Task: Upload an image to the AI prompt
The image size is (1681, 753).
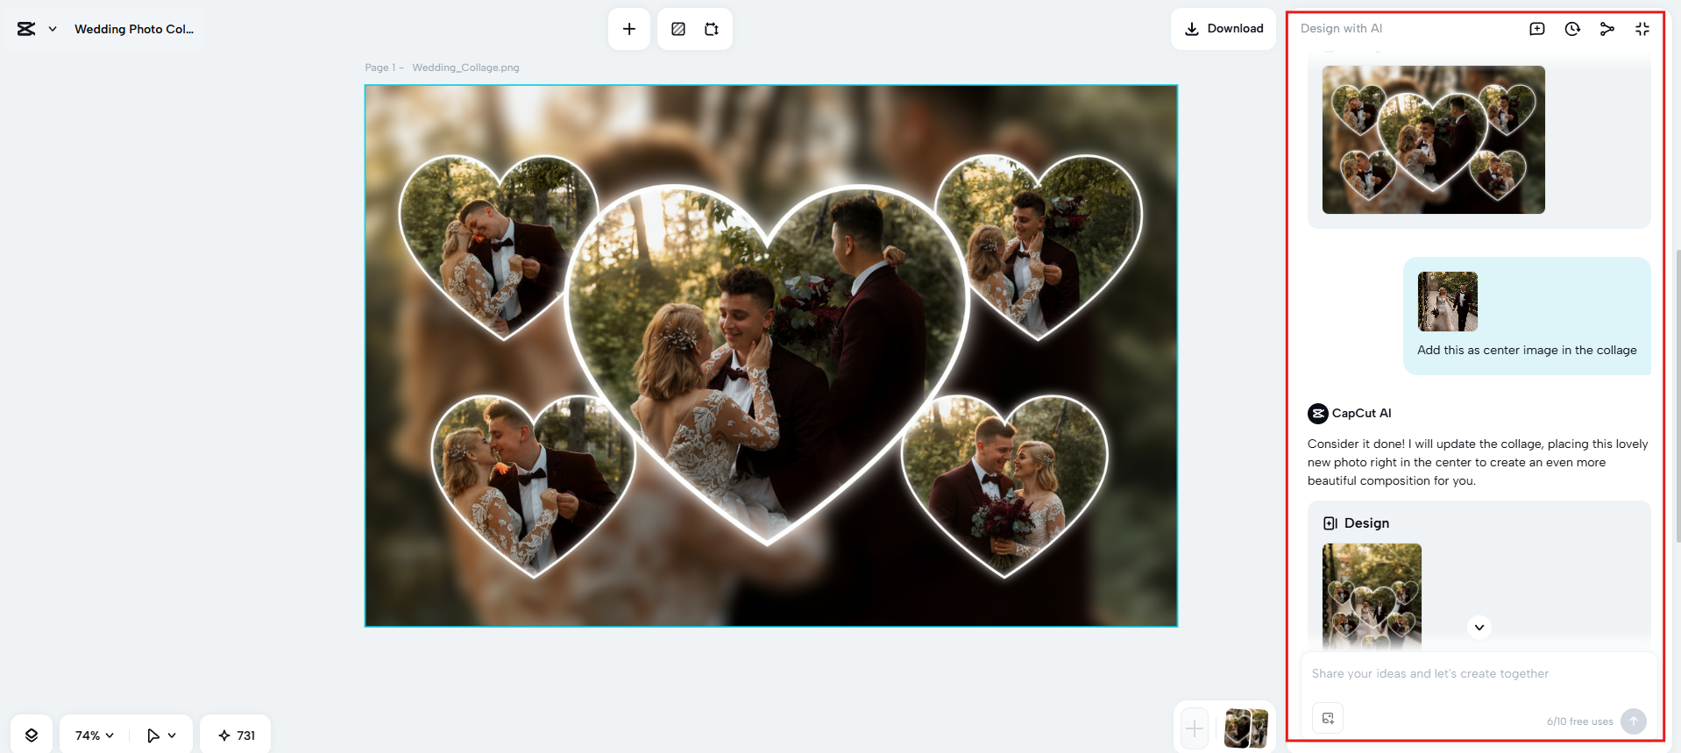Action: 1328,718
